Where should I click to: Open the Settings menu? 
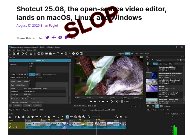pos(29,50)
